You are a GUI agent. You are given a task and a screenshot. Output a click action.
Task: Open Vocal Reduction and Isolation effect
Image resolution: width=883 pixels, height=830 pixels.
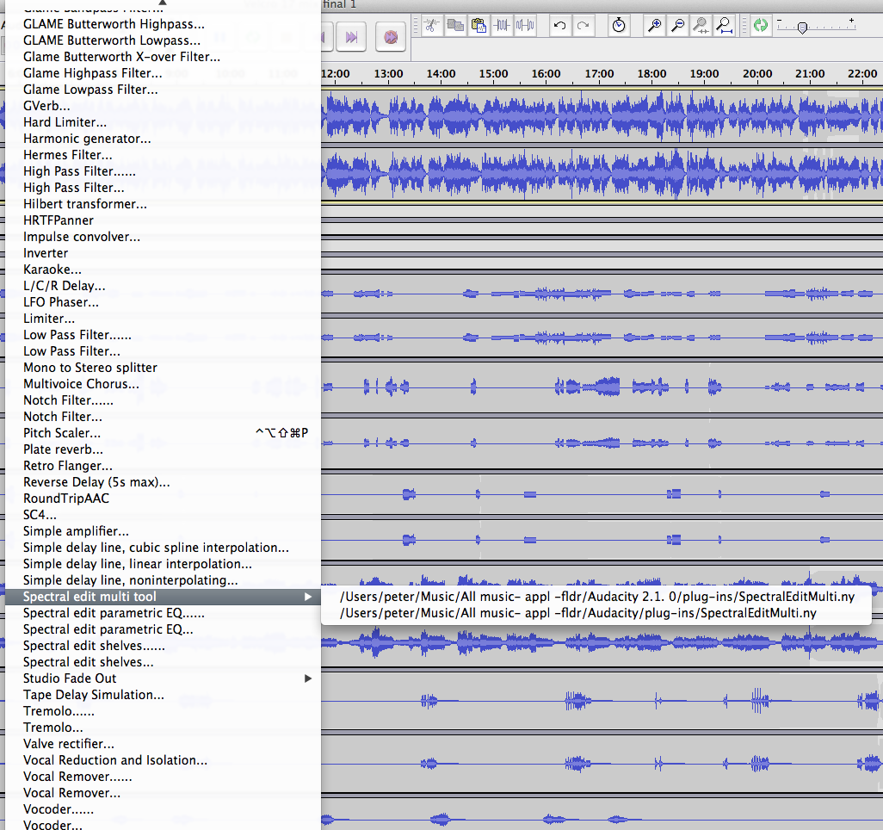(x=163, y=760)
